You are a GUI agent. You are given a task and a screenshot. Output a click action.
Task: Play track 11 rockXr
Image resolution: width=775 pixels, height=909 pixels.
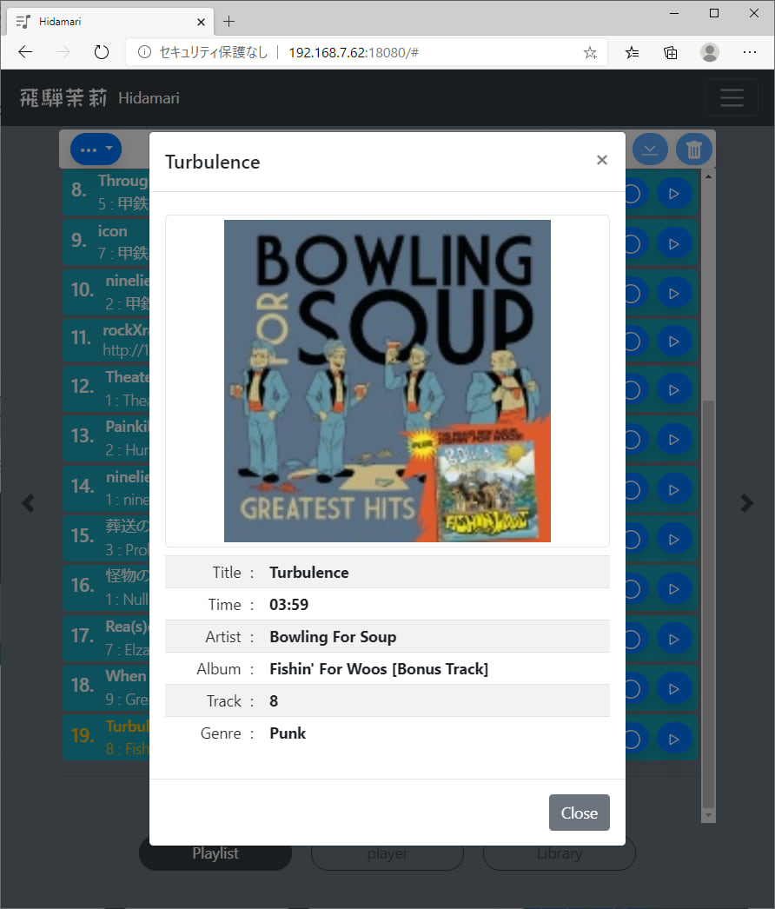tap(674, 342)
